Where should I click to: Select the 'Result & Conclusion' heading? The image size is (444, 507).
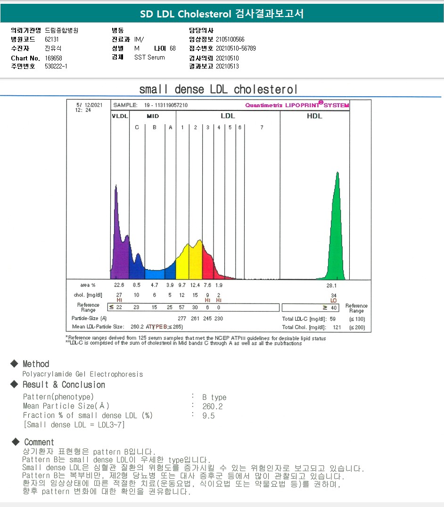tap(64, 385)
